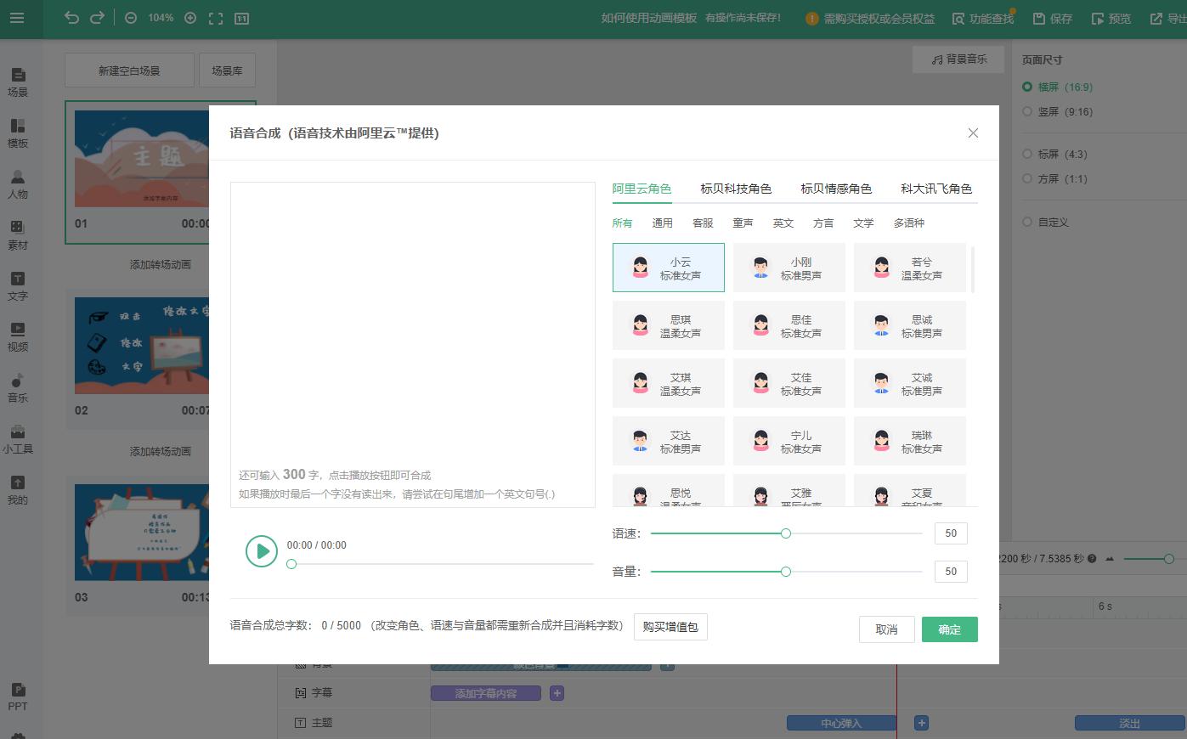1187x739 pixels.
Task: Filter voices by 方言 category
Action: (x=822, y=223)
